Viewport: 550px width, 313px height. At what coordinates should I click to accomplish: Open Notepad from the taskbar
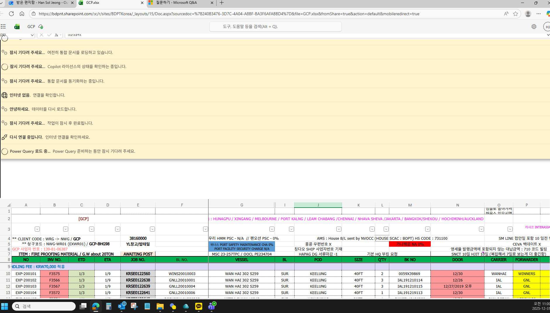point(147,306)
